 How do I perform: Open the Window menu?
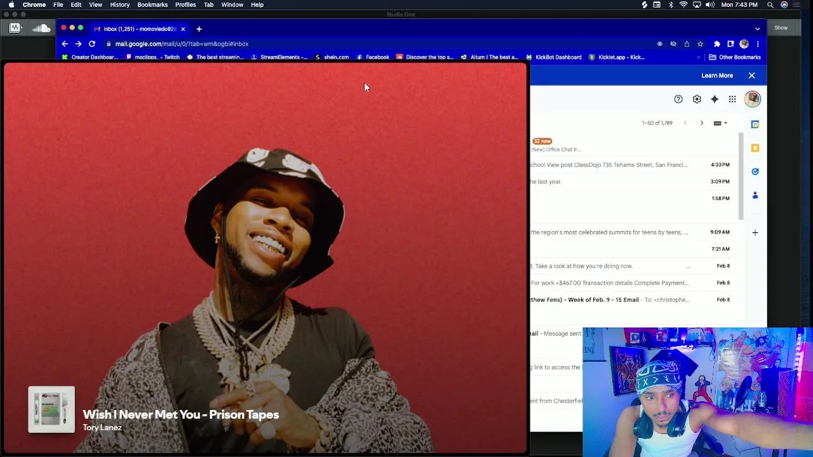pos(232,4)
